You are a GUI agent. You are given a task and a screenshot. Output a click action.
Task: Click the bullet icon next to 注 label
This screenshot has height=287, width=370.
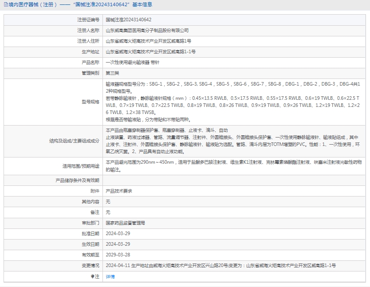93,276
